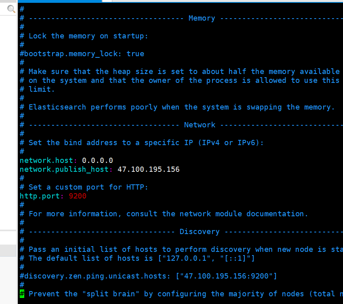Image resolution: width=343 pixels, height=304 pixels.
Task: Click the green cursor block at the last line
Action: [22, 294]
